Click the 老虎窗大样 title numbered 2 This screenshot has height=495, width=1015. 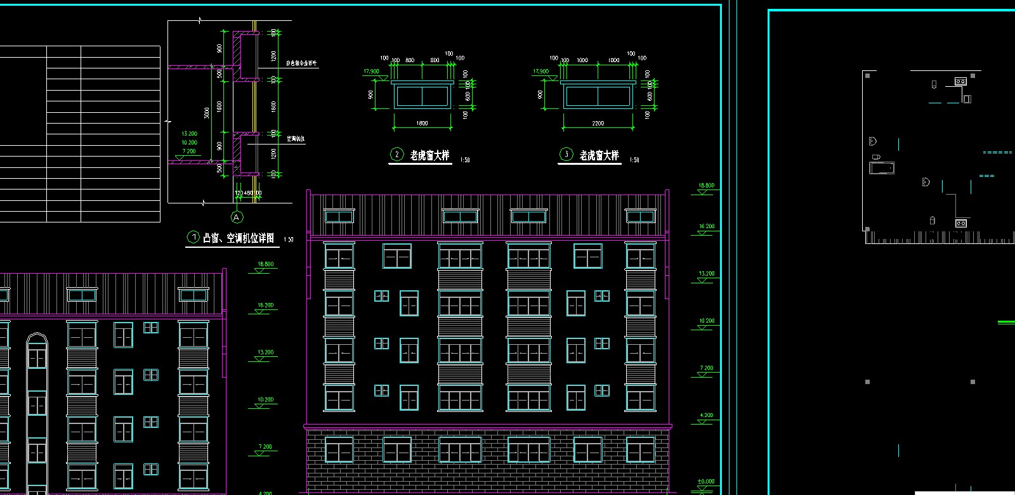429,155
